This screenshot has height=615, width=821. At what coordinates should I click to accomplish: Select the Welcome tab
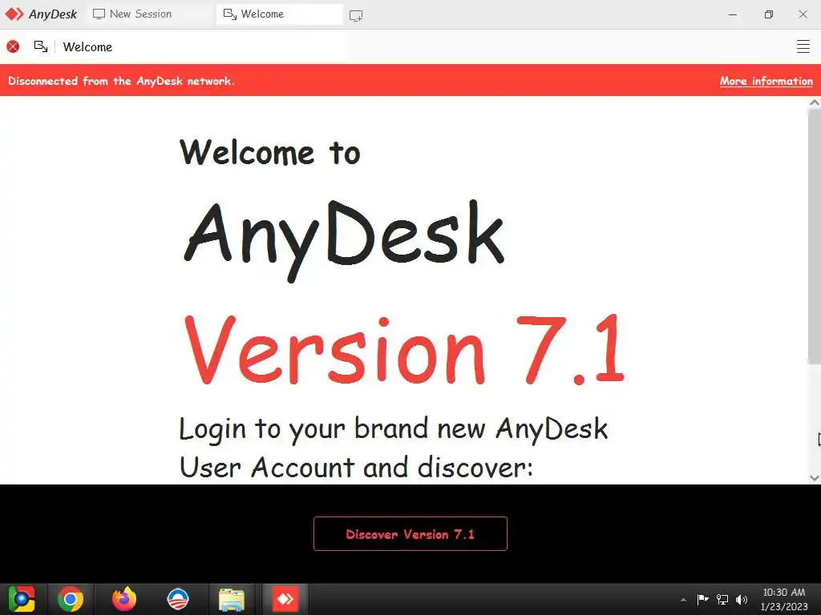280,14
